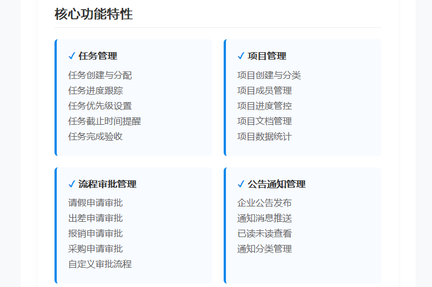
Task: Select the 任务进度跟踪 list item
Action: click(x=95, y=91)
